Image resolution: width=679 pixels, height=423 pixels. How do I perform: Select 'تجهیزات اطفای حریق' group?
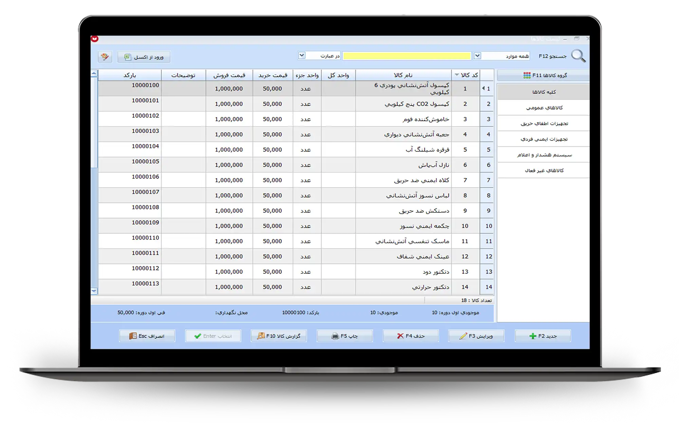(x=544, y=123)
